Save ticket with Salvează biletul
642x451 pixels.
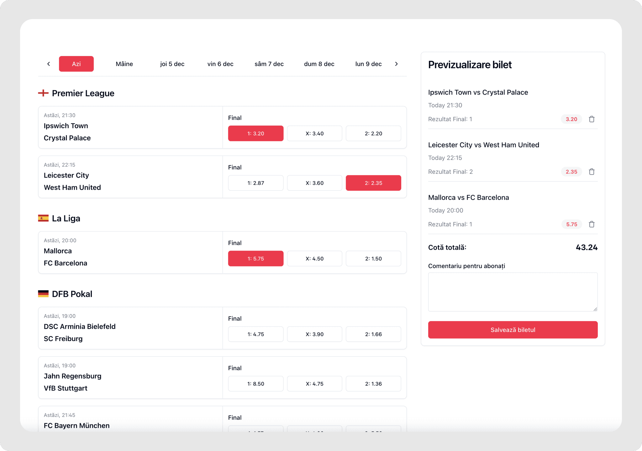pyautogui.click(x=513, y=330)
